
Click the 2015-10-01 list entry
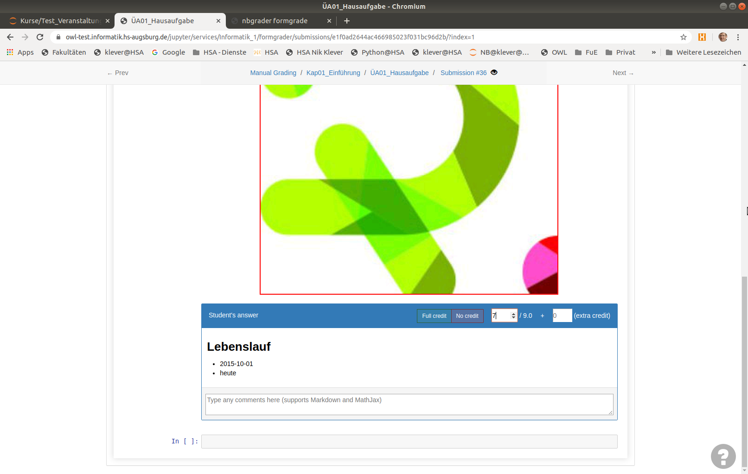237,364
